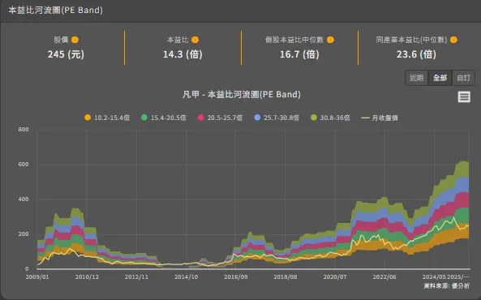481x300 pixels.
Task: Click the 600 y-axis label
Action: click(x=24, y=165)
